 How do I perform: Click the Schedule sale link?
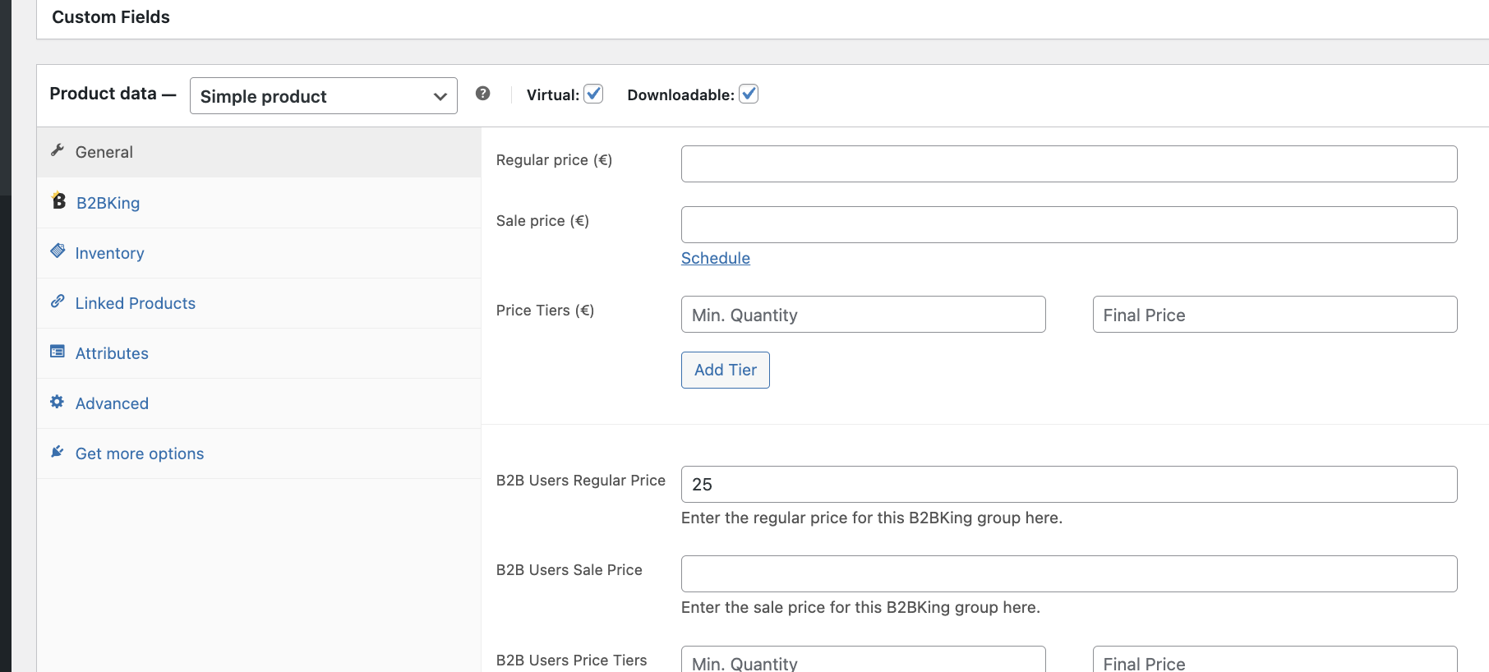tap(716, 258)
